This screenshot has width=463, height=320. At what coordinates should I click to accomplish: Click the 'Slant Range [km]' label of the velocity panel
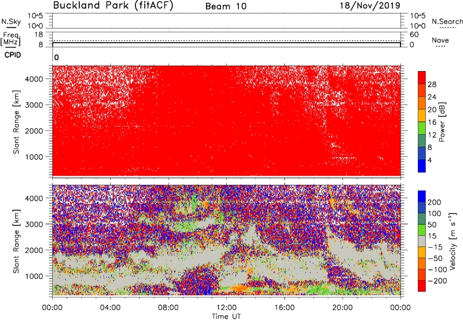[x=16, y=241]
